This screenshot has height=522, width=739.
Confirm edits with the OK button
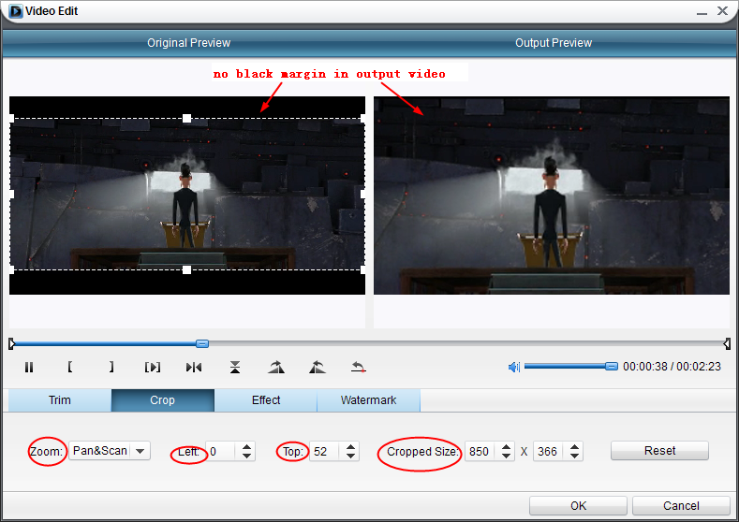pyautogui.click(x=578, y=505)
